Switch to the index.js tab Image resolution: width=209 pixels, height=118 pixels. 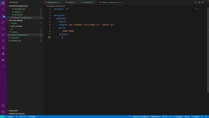click(x=71, y=2)
